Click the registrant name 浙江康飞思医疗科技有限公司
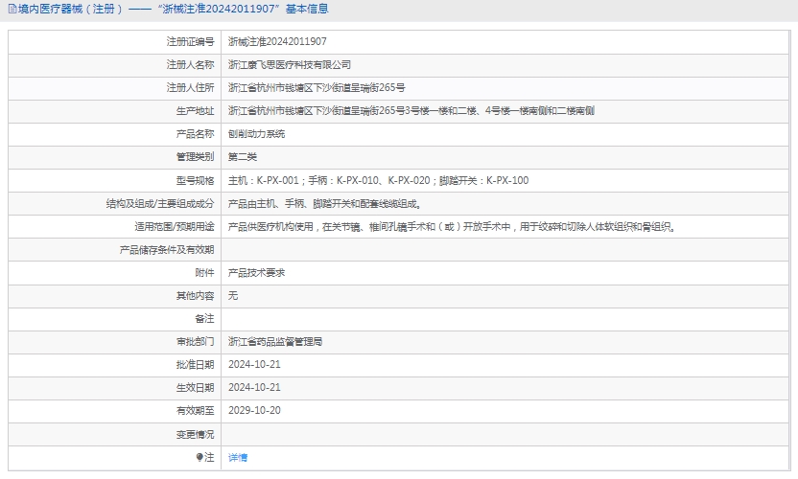Screen dimensions: 798x479 290,65
